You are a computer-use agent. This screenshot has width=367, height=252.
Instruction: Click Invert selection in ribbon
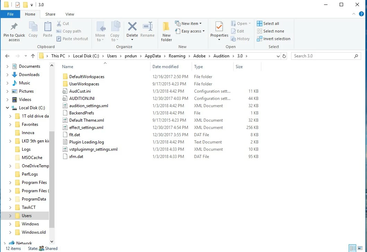pyautogui.click(x=274, y=39)
